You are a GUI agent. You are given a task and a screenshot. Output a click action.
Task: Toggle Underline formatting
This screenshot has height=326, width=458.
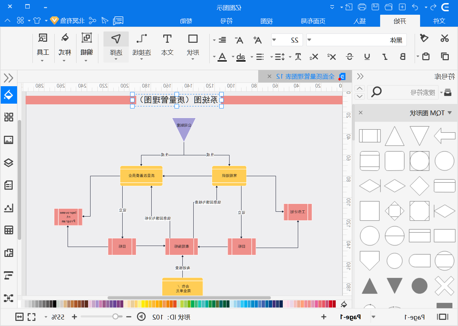[367, 56]
